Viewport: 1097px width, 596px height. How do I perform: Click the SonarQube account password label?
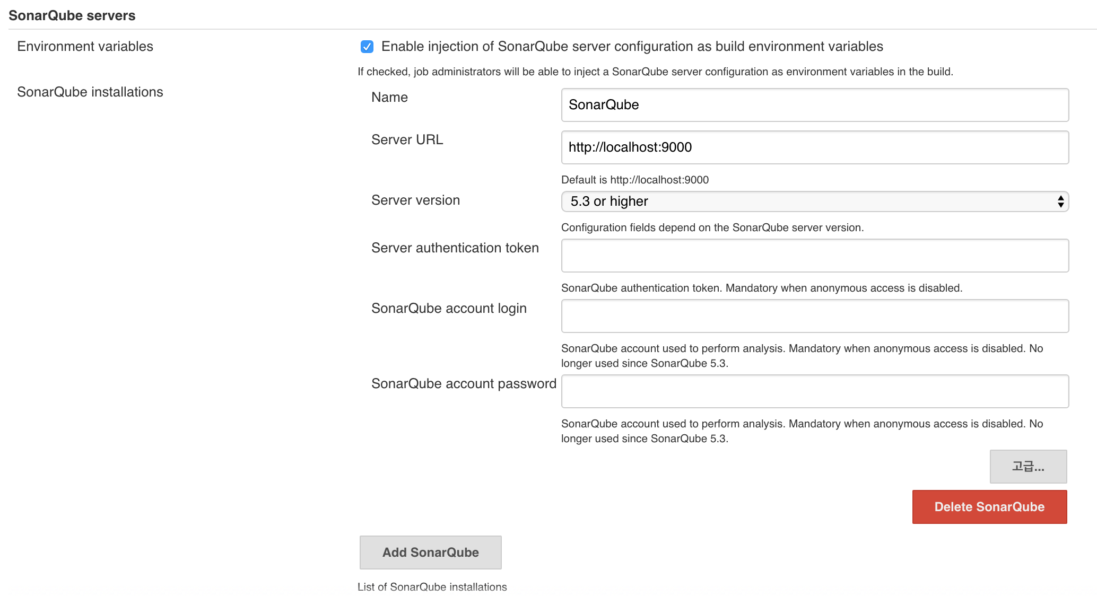[464, 384]
